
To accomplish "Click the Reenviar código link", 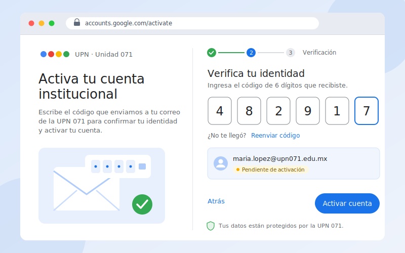I will pos(275,136).
